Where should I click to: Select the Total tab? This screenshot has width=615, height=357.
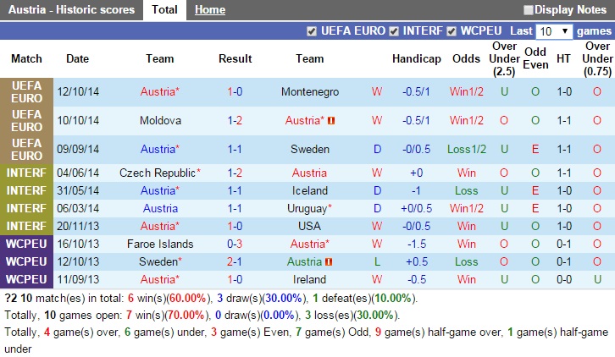pos(164,10)
